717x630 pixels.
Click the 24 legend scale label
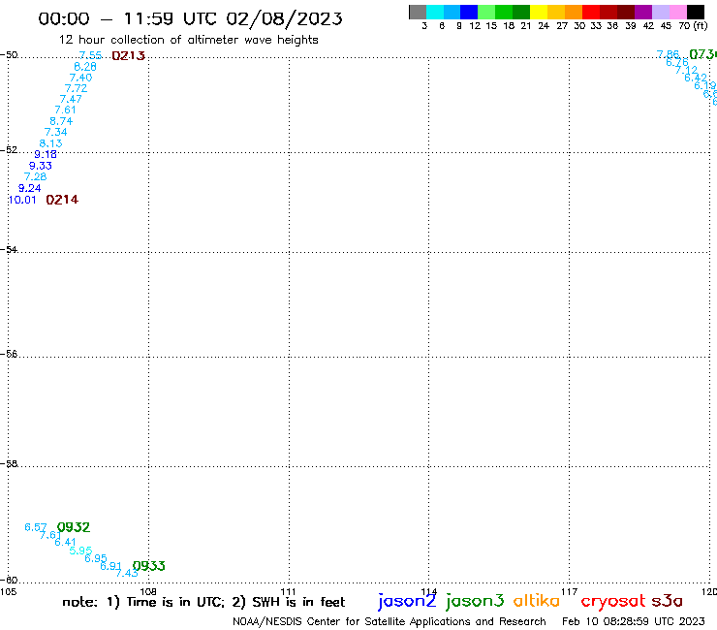[544, 25]
